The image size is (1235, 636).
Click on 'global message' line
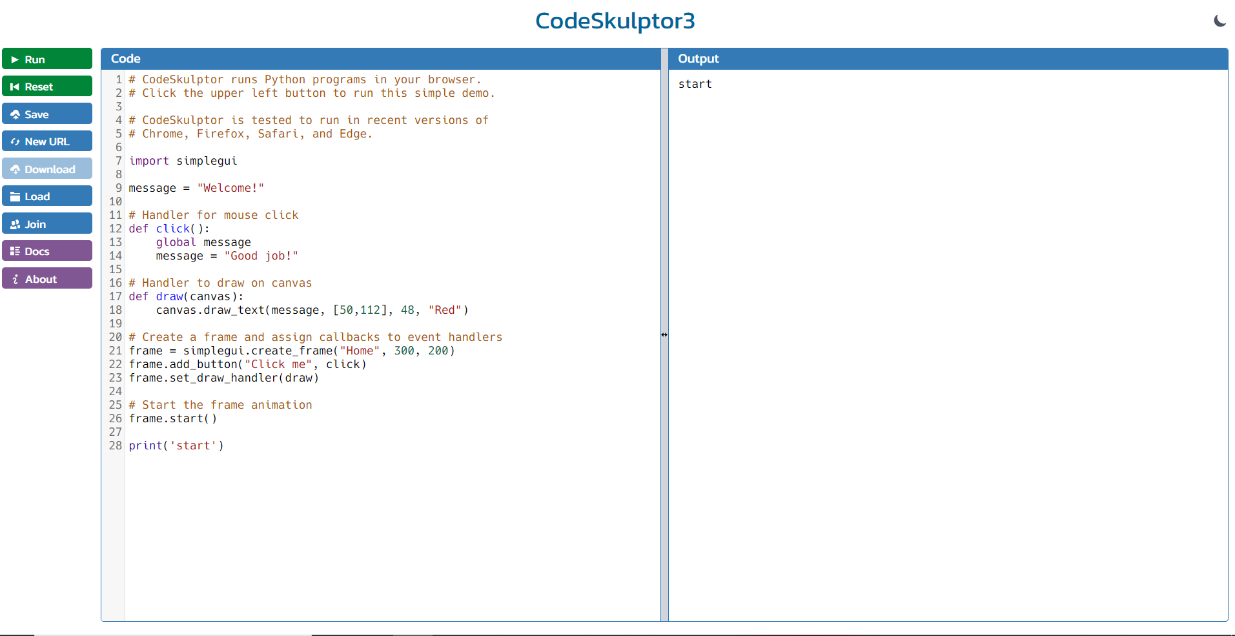point(203,242)
